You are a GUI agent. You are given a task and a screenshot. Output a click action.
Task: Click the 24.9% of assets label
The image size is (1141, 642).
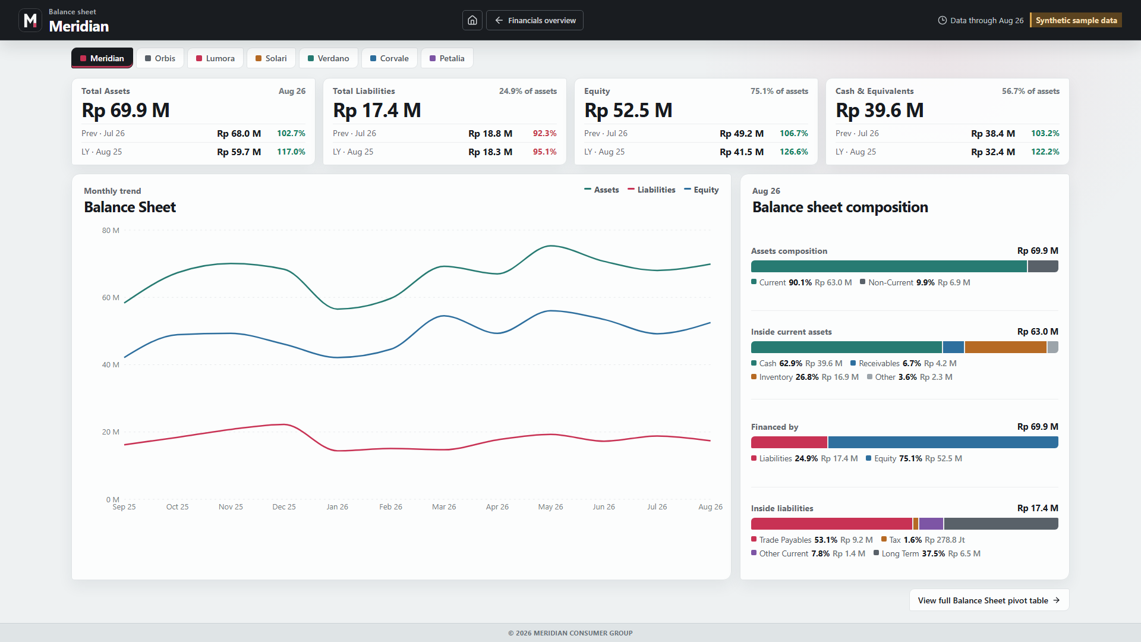pyautogui.click(x=528, y=91)
